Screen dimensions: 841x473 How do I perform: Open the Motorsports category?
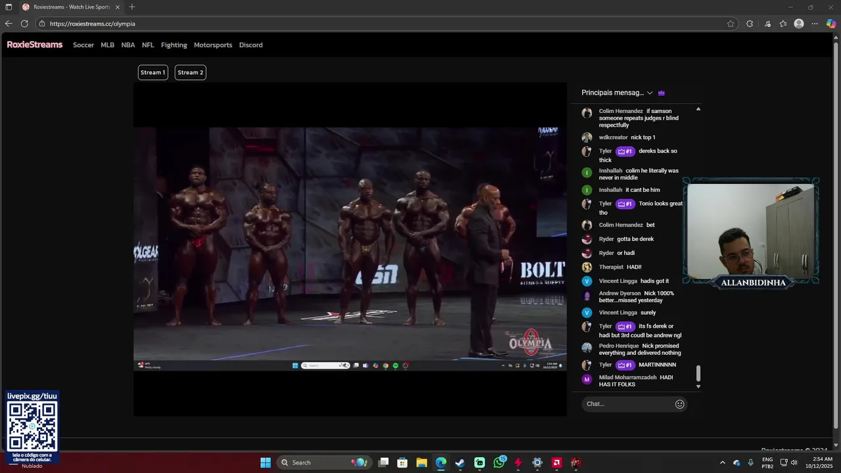(213, 45)
